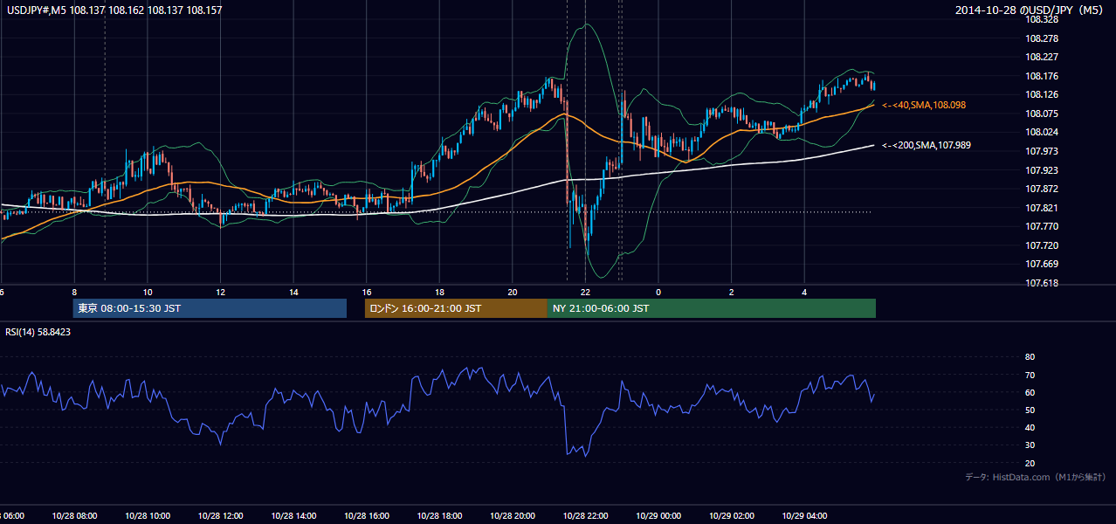1116x524 pixels.
Task: Click the 10/28 14:00 time label
Action: [x=293, y=515]
